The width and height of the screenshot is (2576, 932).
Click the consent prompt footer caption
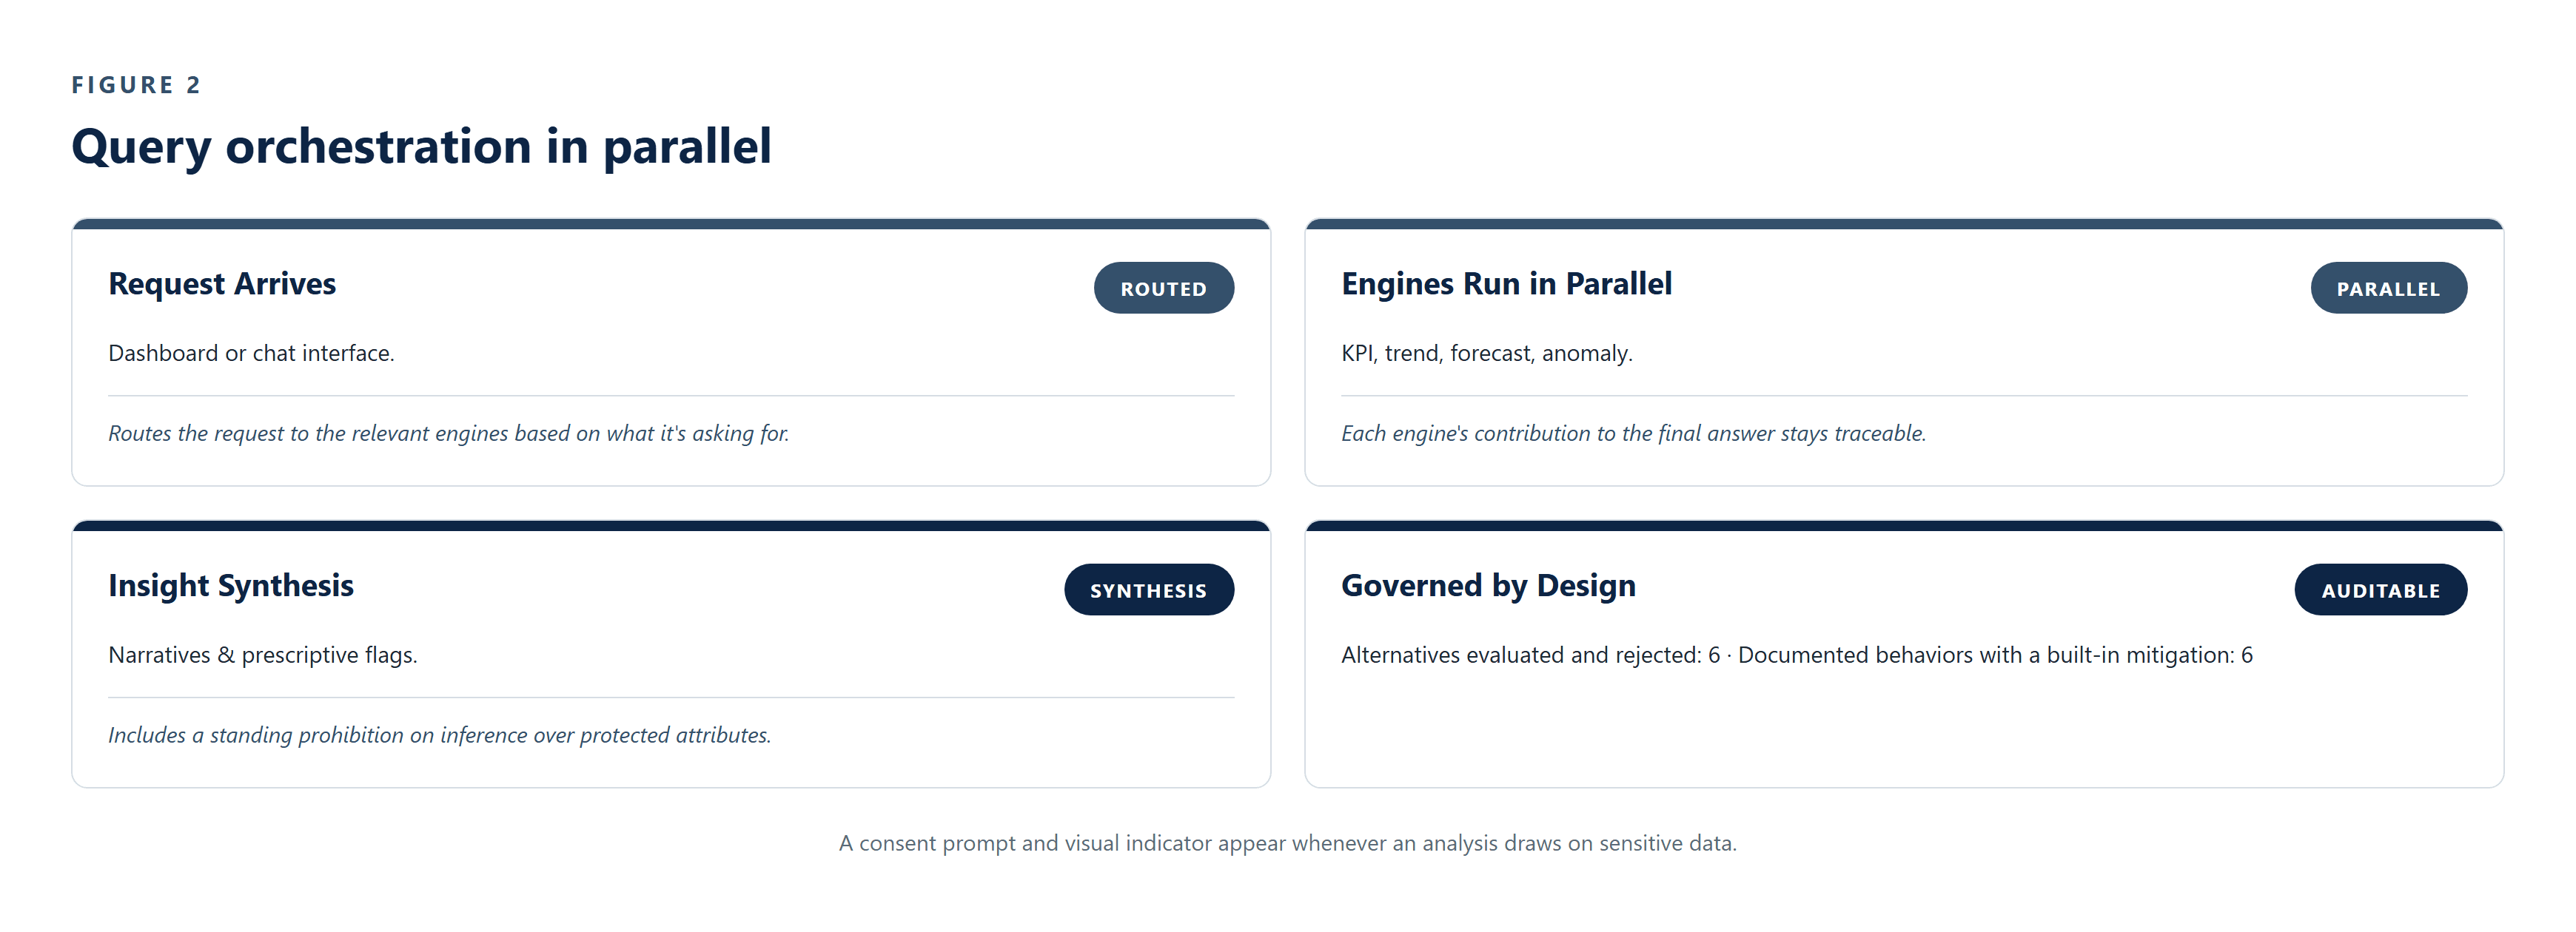coord(1287,843)
